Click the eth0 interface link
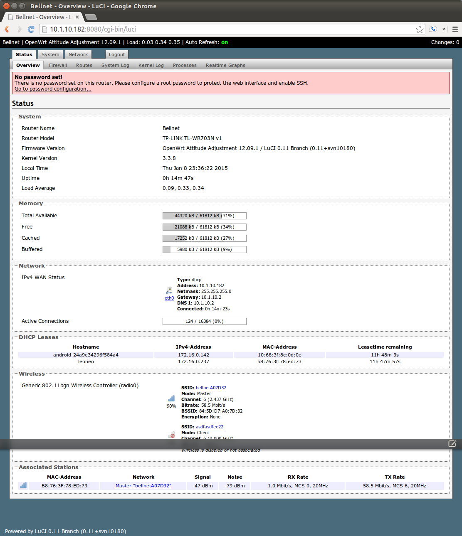 [169, 298]
